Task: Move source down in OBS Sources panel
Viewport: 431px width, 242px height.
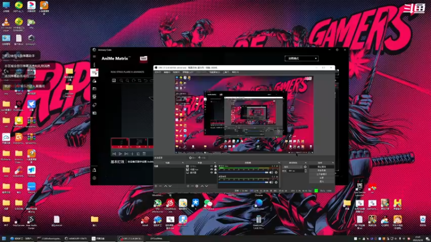Action: (207, 186)
